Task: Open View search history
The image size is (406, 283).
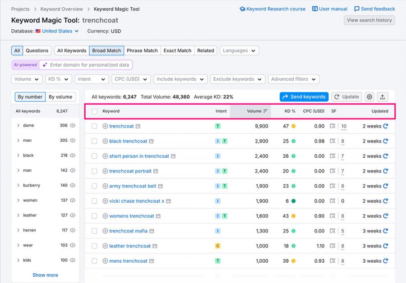Action: (369, 20)
